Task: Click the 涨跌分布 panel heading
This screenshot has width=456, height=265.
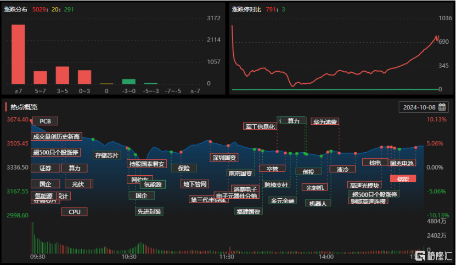Action: (x=16, y=9)
